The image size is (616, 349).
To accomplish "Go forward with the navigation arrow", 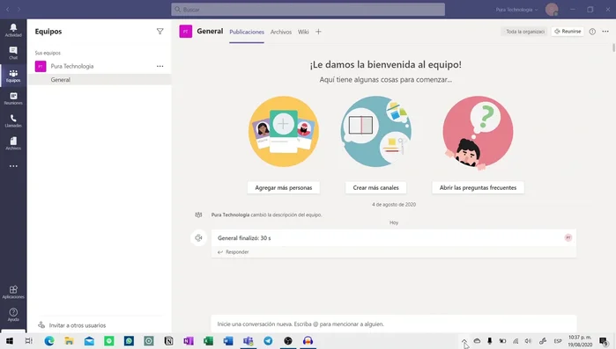I will coord(19,10).
